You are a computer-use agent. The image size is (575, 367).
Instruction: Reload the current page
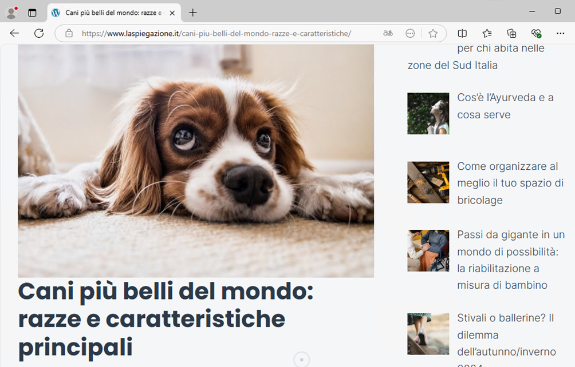click(39, 33)
